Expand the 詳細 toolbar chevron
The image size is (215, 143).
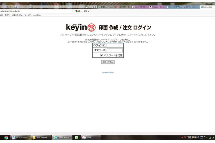(x=88, y=11)
